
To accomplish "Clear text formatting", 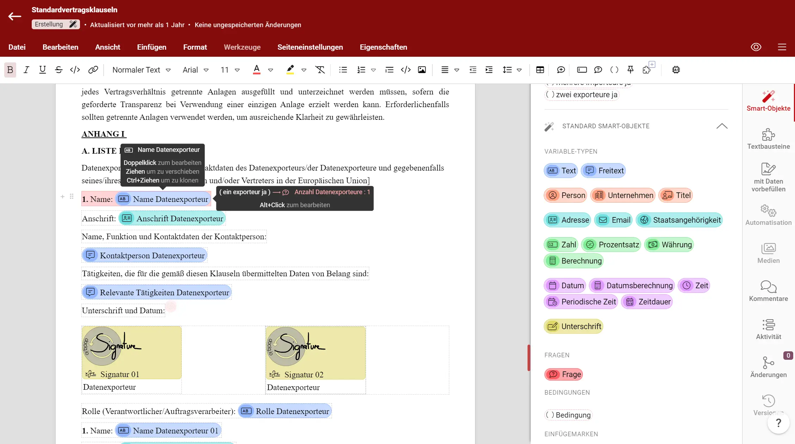I will tap(320, 70).
